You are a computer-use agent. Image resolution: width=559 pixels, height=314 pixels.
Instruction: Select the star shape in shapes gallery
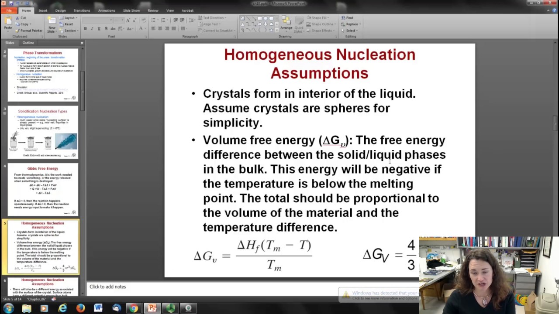[x=271, y=30]
